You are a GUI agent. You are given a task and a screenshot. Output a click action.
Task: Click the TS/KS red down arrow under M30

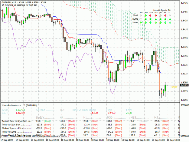click(x=156, y=15)
